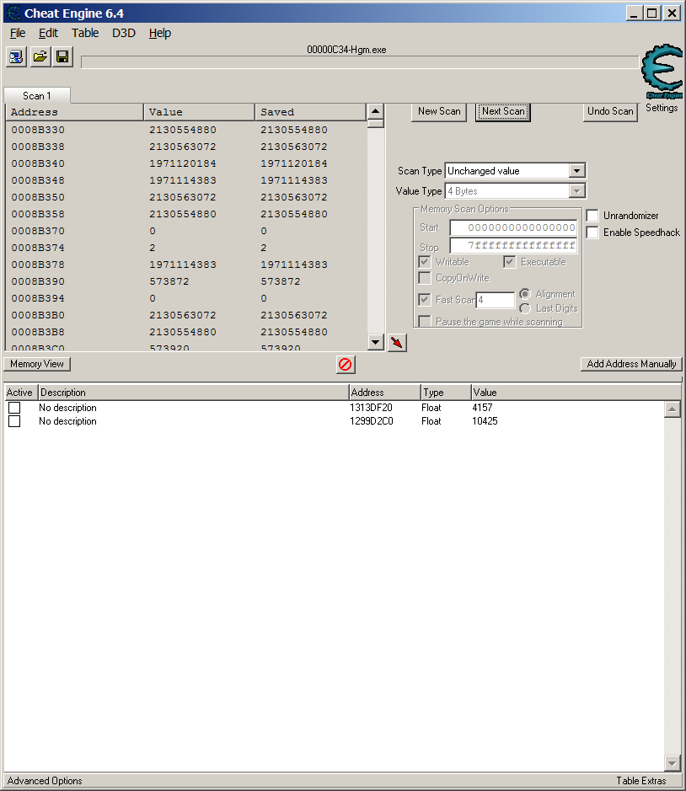Open the D3D menu
This screenshot has height=791, width=686.
click(x=124, y=33)
